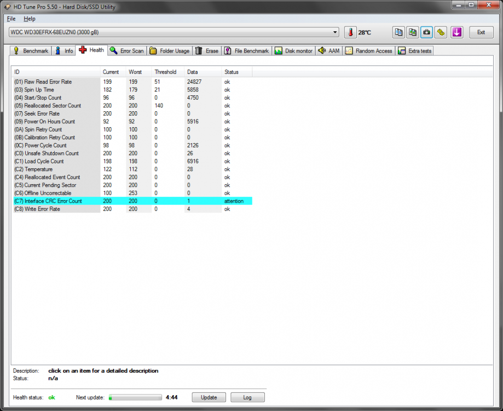Click the Data column header
503x411 pixels.
203,72
